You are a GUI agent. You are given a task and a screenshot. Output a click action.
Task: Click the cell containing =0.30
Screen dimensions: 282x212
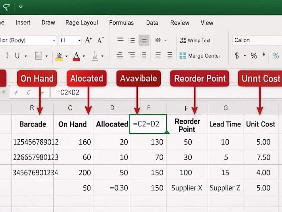(x=112, y=188)
